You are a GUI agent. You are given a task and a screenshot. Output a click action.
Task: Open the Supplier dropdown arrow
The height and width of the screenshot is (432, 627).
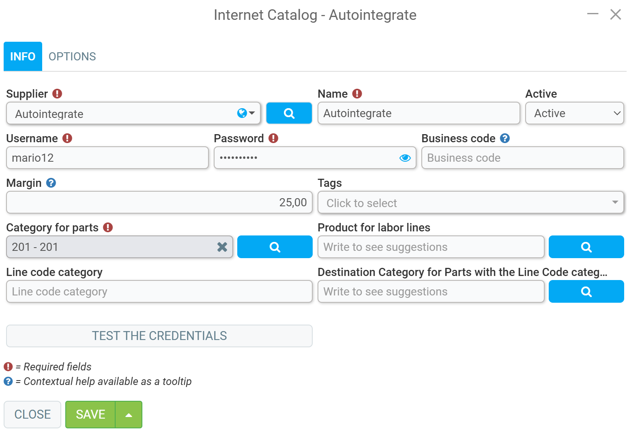coord(252,113)
